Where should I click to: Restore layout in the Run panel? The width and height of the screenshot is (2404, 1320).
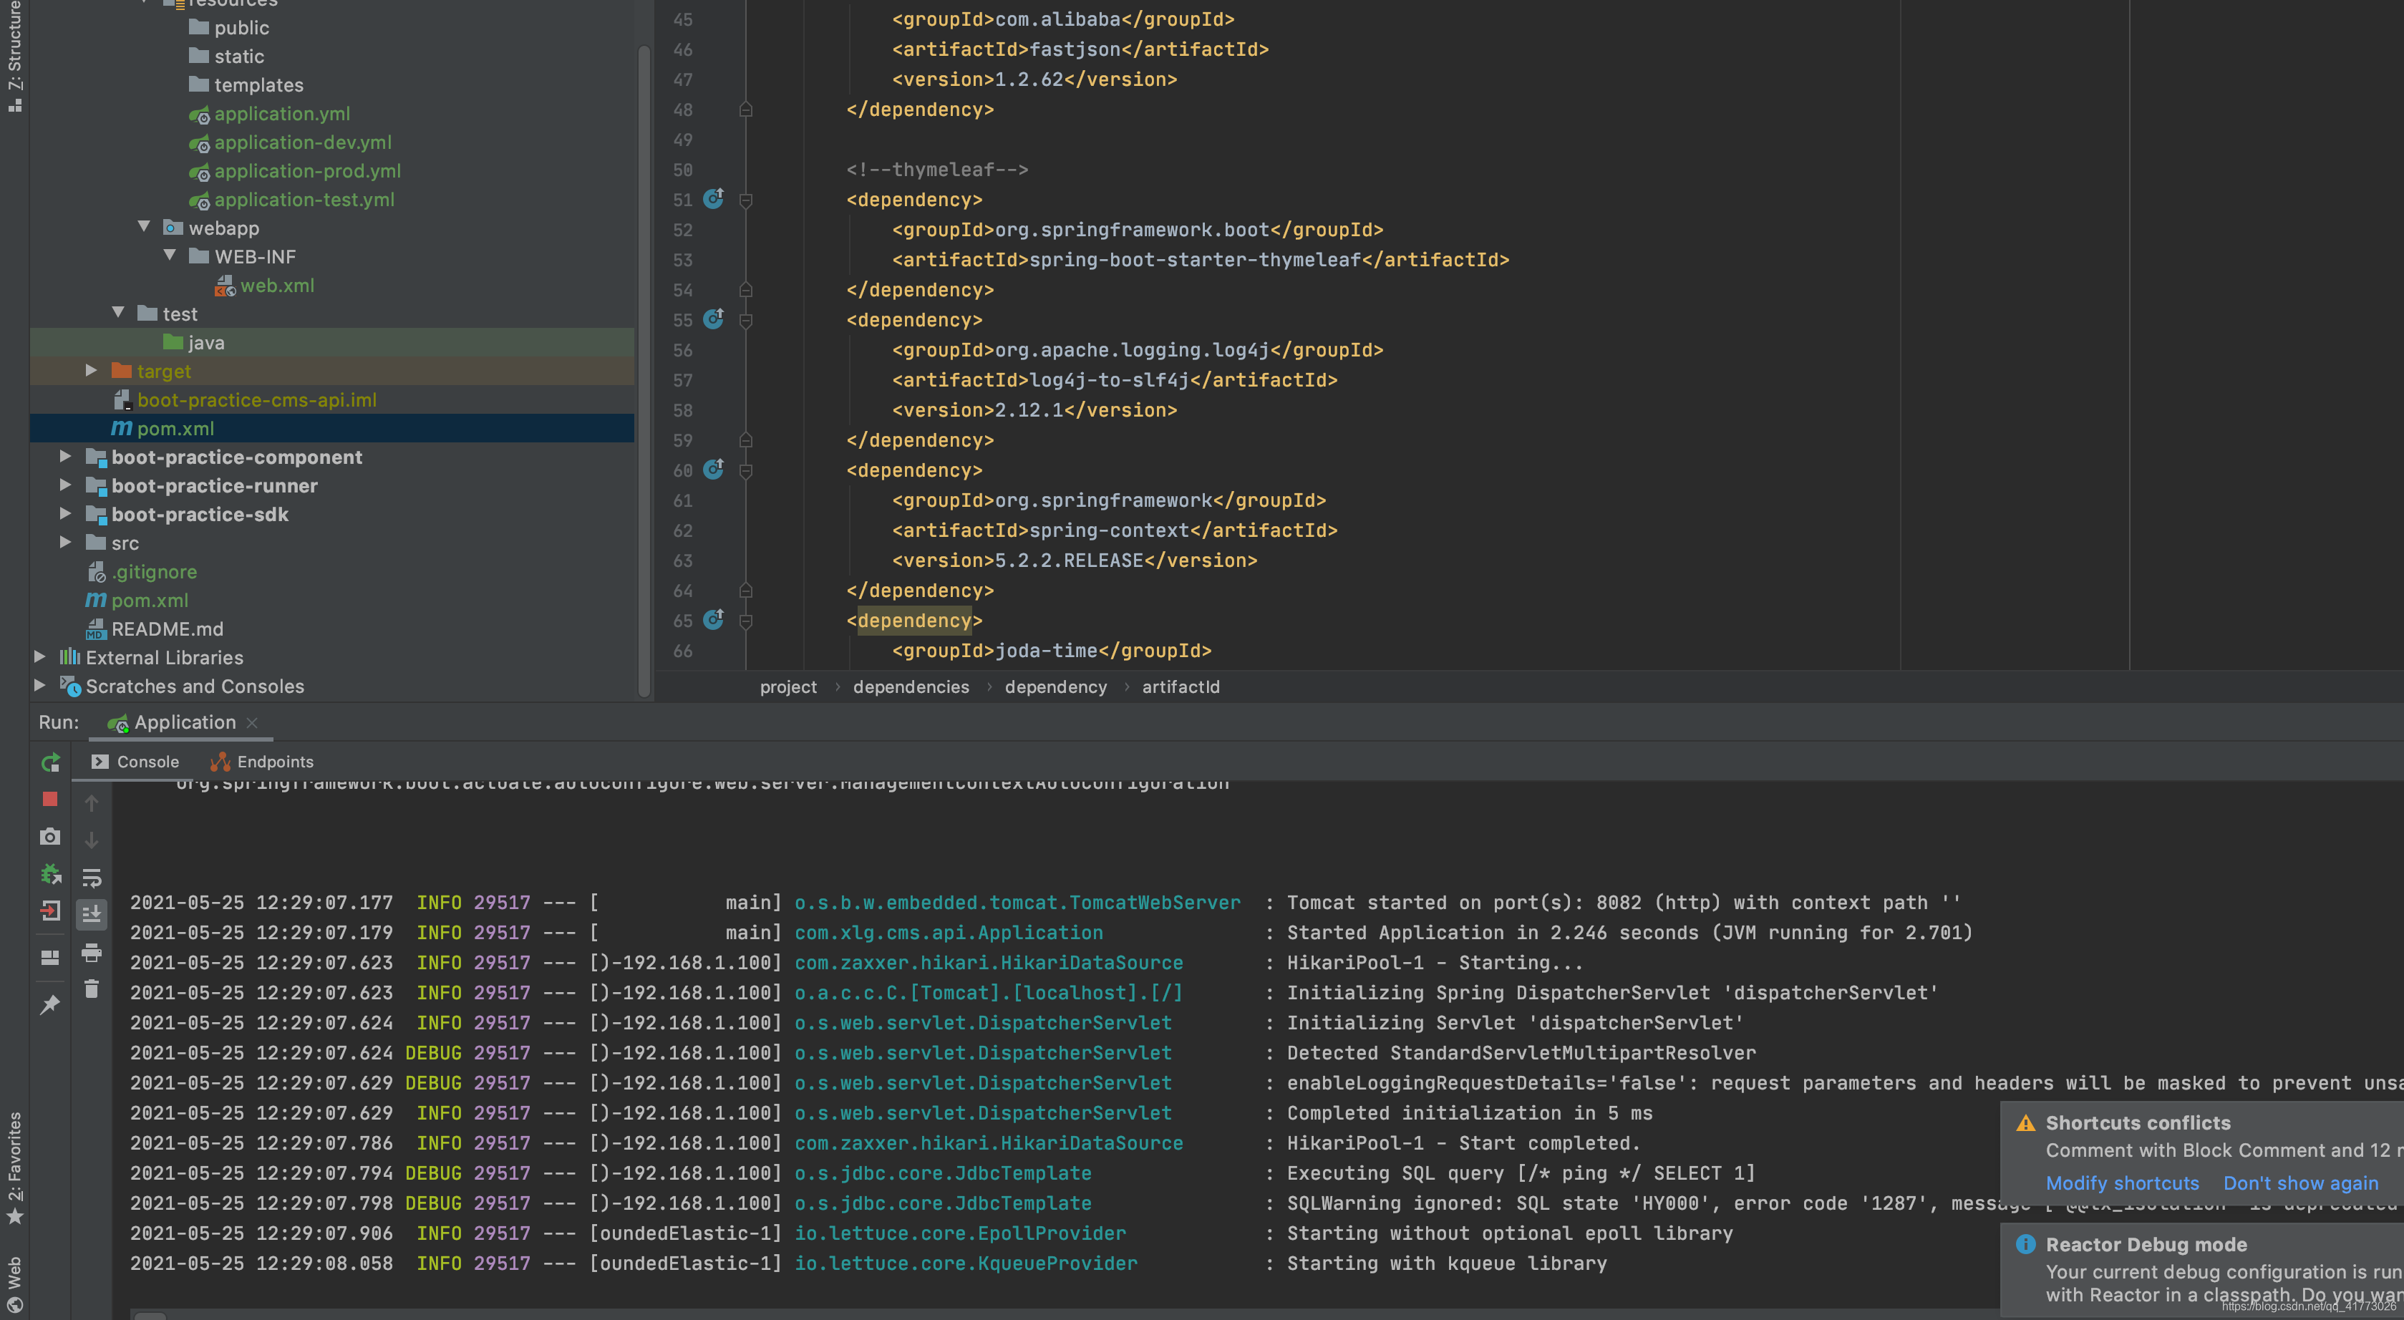click(50, 957)
